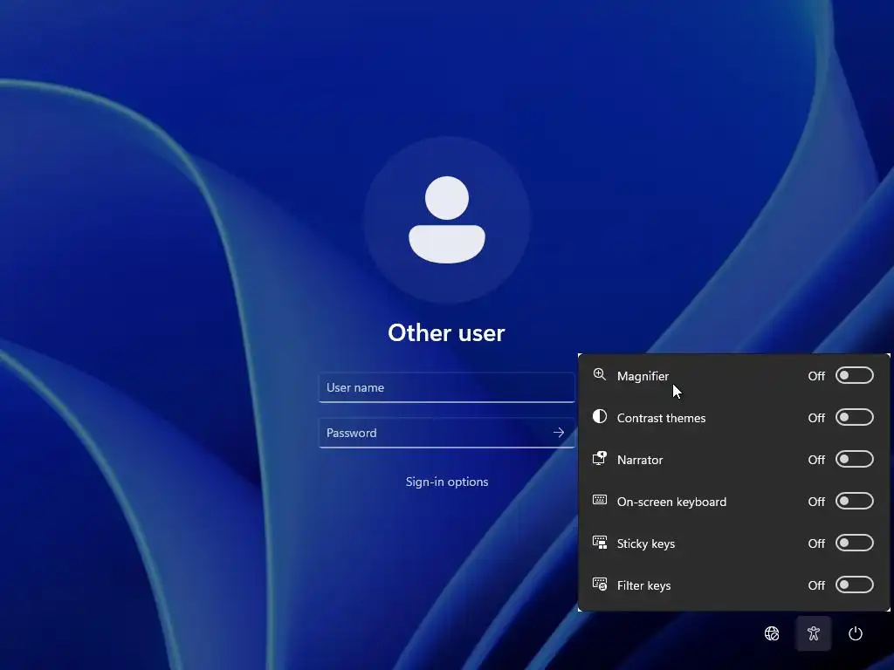Select the Contrast themes label

(662, 418)
